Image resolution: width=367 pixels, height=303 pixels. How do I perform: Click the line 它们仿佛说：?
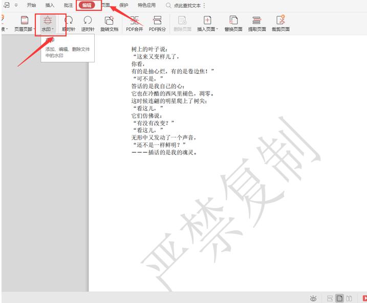(x=147, y=116)
